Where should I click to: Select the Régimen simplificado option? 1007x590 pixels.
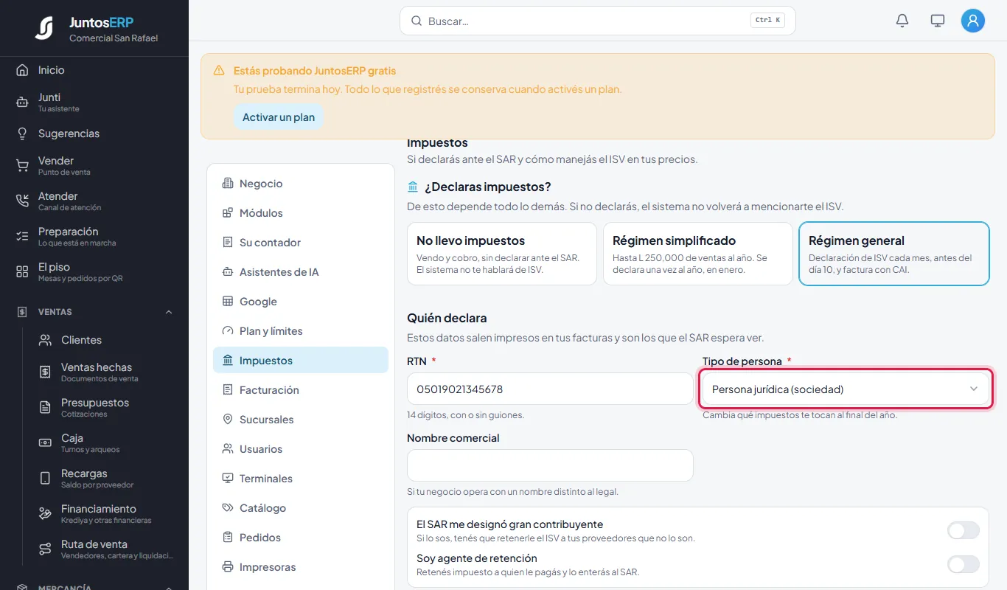[x=698, y=254]
